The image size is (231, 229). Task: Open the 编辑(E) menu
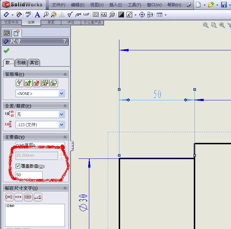78,5
